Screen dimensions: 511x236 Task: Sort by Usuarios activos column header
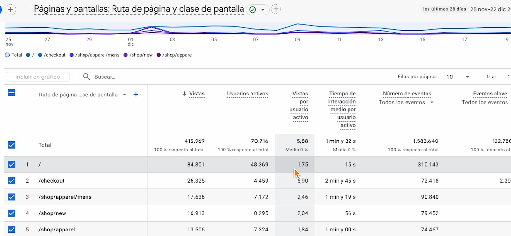pos(247,94)
